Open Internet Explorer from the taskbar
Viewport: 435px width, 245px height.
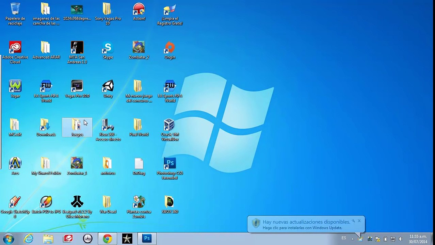click(29, 239)
